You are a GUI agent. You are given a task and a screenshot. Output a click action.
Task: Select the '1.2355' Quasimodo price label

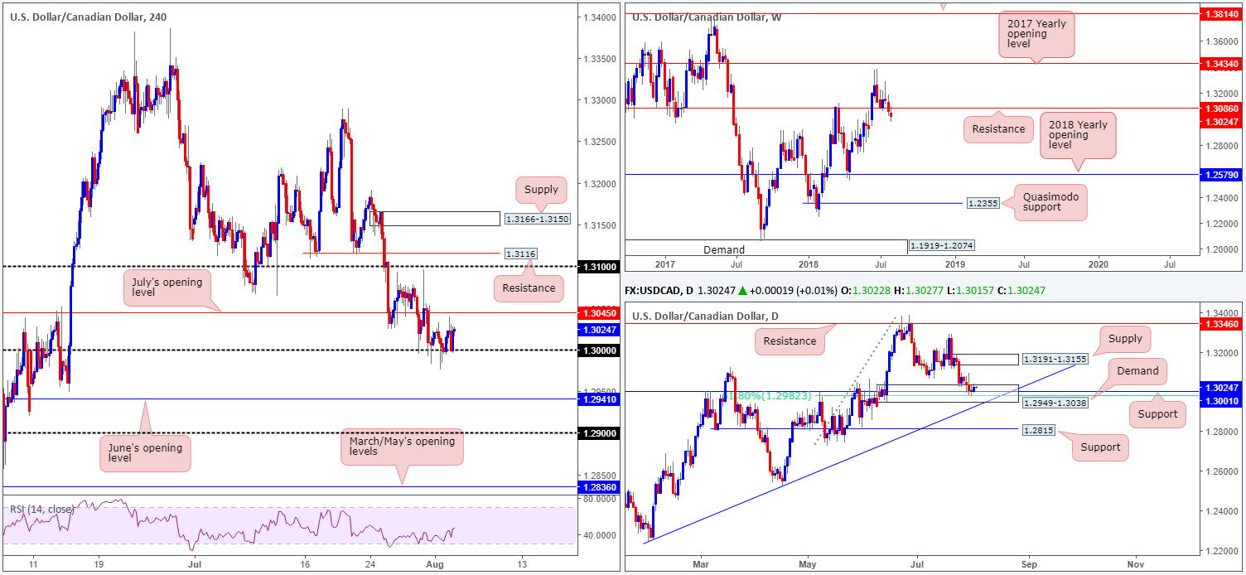983,203
